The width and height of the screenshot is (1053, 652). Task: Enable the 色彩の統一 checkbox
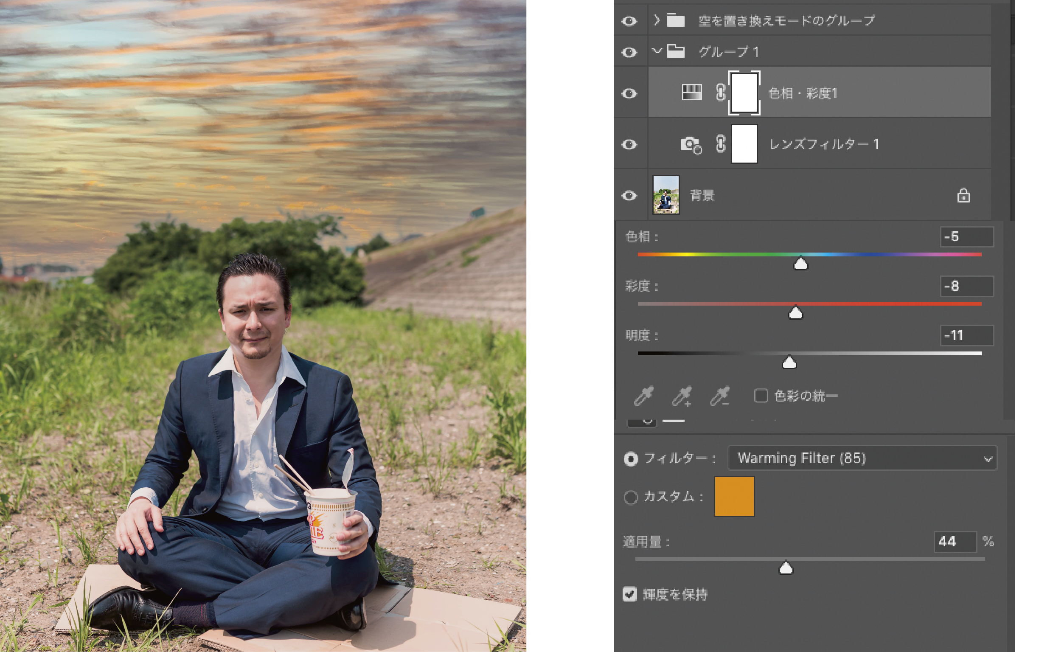click(x=761, y=396)
